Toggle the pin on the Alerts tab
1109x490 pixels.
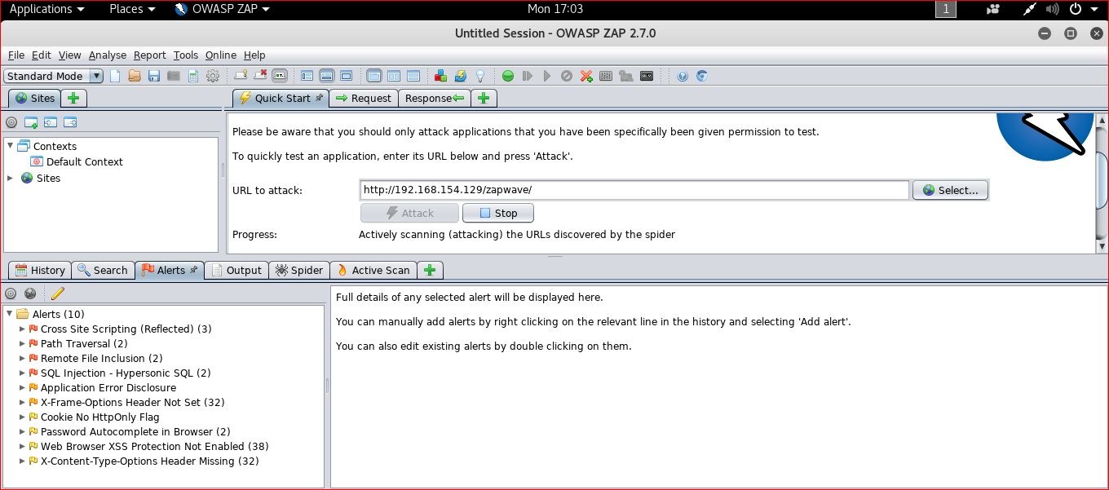pos(194,270)
